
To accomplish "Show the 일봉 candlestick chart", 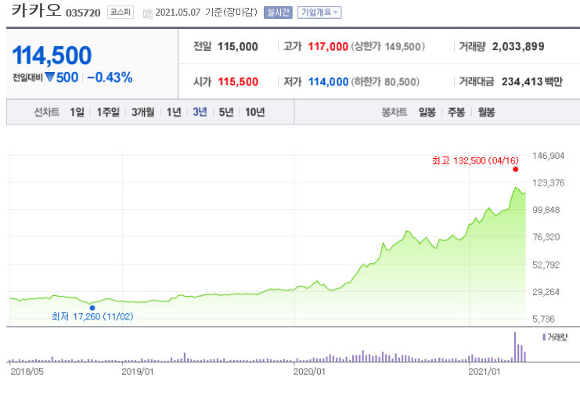I will pos(427,112).
